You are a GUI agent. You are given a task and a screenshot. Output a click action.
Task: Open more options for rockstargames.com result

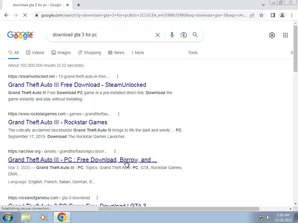[x=119, y=114]
